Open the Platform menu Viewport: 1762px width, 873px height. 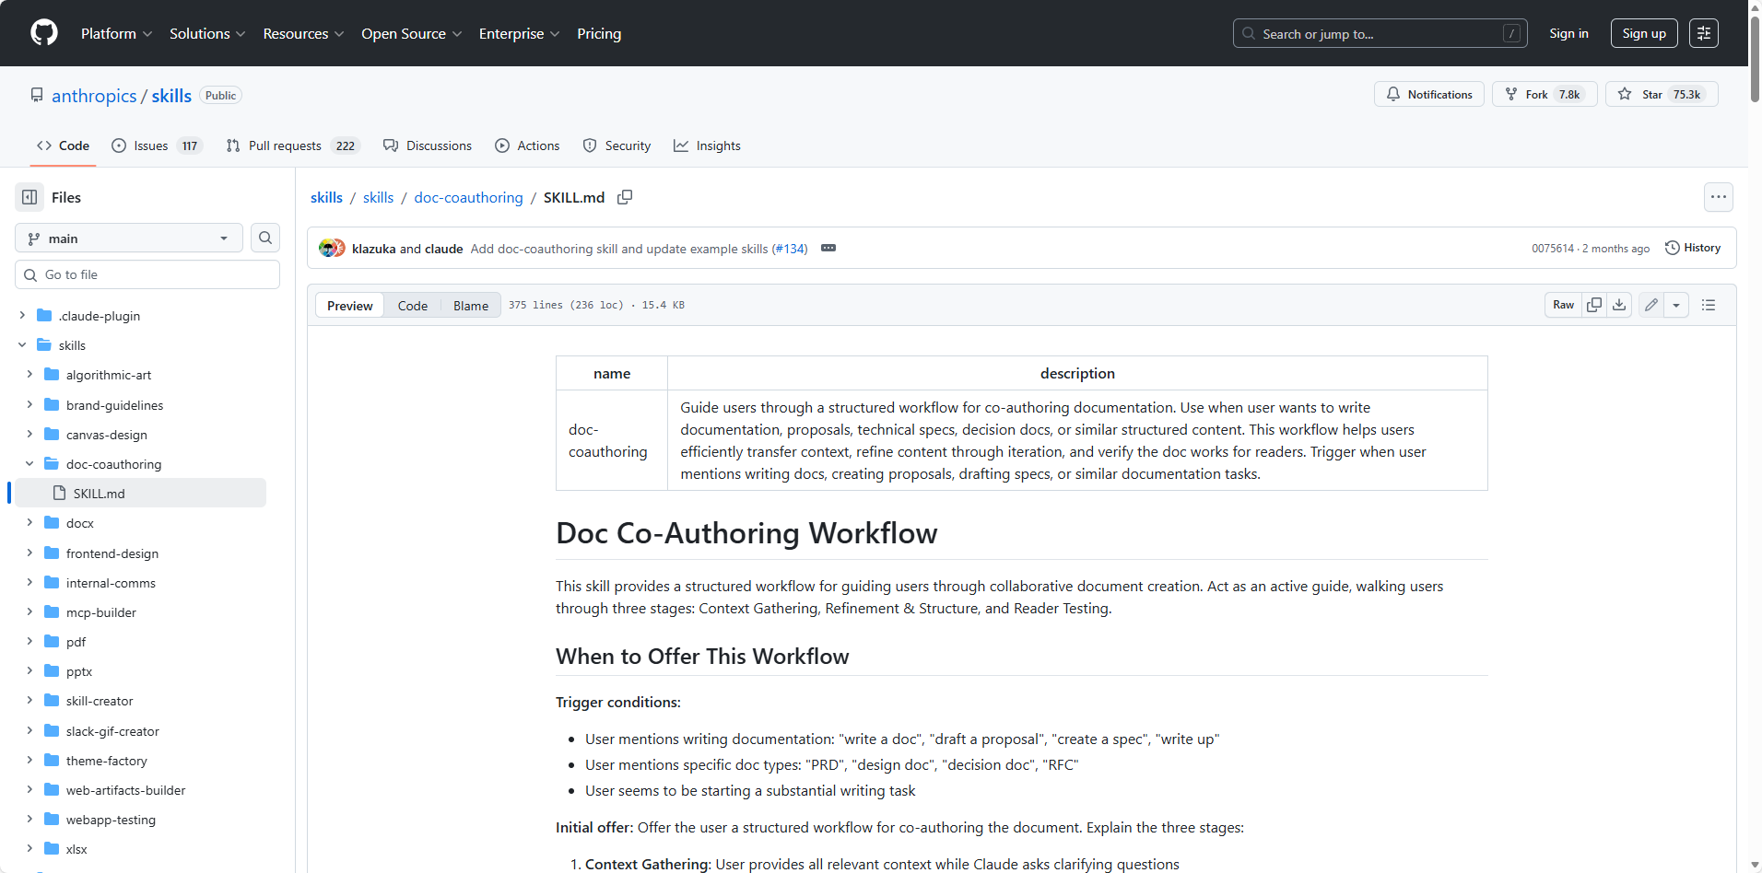[116, 33]
